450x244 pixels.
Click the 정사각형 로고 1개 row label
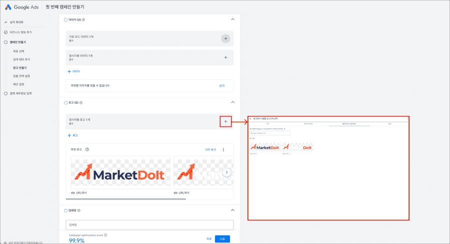[x=79, y=119]
